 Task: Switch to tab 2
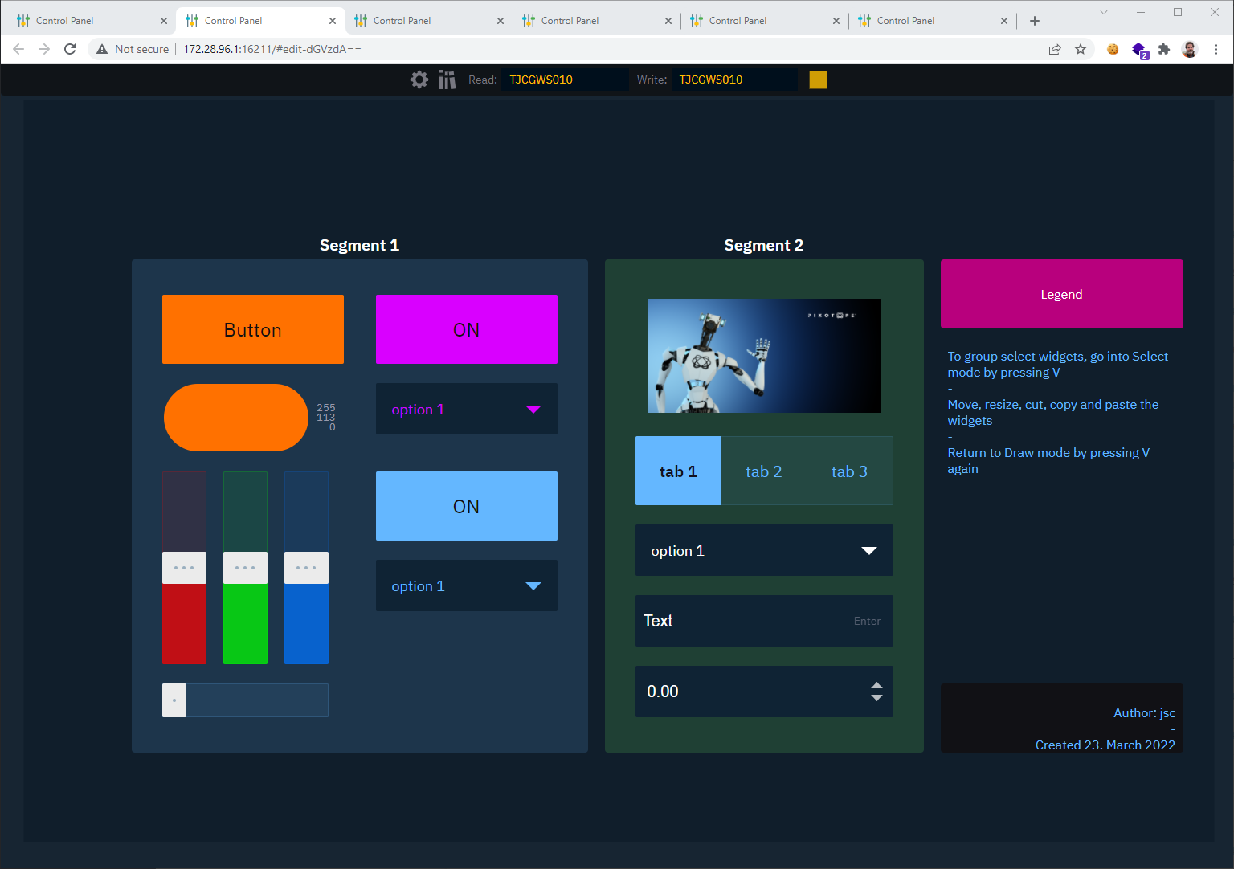pos(763,471)
